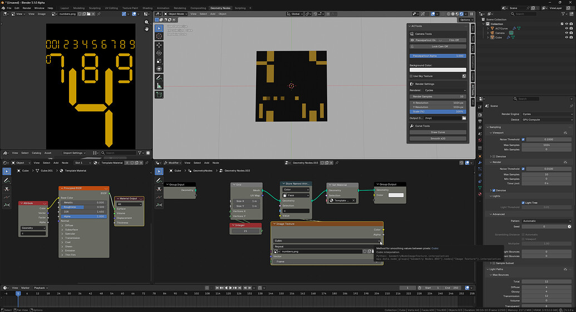The image size is (576, 312).
Task: Select the Annotate tool in 3D viewport
Action: coord(159,78)
